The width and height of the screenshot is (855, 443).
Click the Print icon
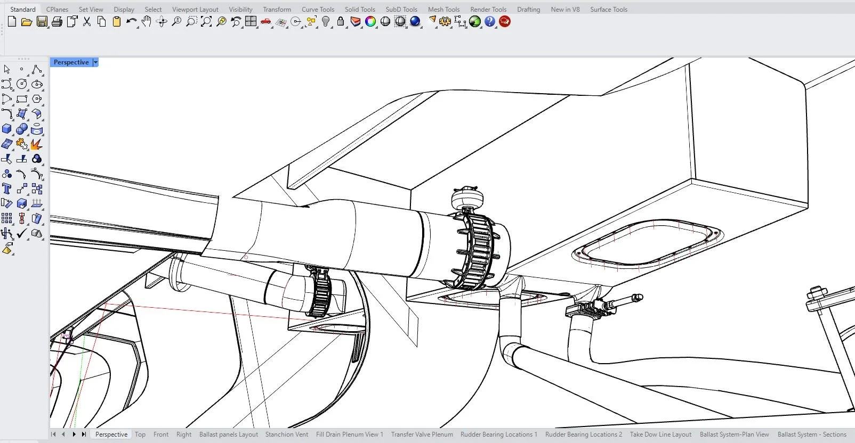(57, 22)
